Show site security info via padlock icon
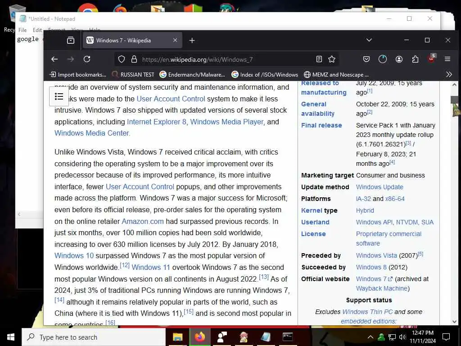This screenshot has width=461, height=346. [134, 59]
